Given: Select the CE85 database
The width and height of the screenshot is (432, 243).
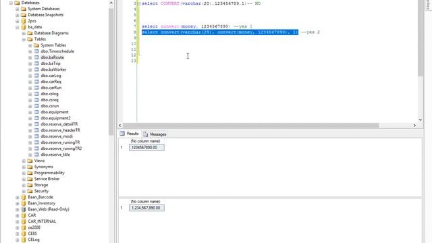Looking at the screenshot, I should (x=32, y=234).
